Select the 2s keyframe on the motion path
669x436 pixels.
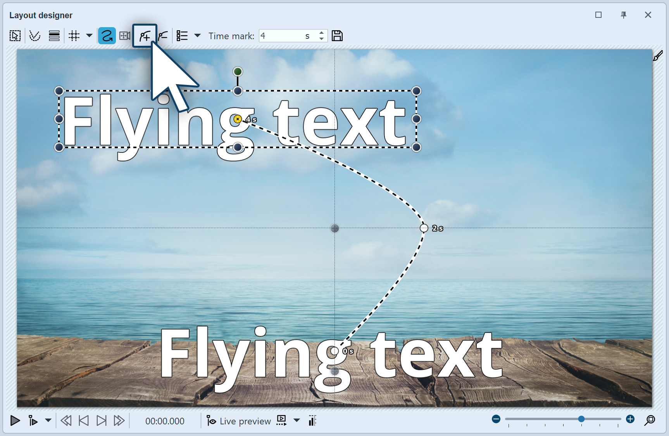(x=424, y=228)
